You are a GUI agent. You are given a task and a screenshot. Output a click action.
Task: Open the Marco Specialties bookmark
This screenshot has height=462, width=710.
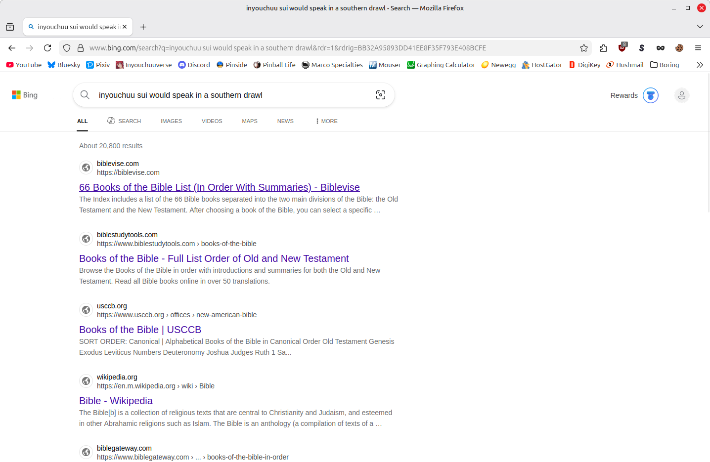click(332, 65)
